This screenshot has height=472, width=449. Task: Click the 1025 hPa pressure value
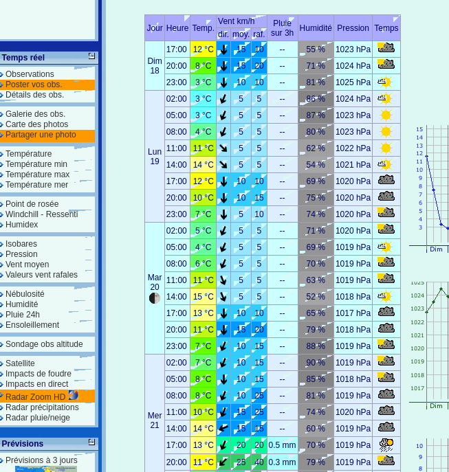[353, 82]
